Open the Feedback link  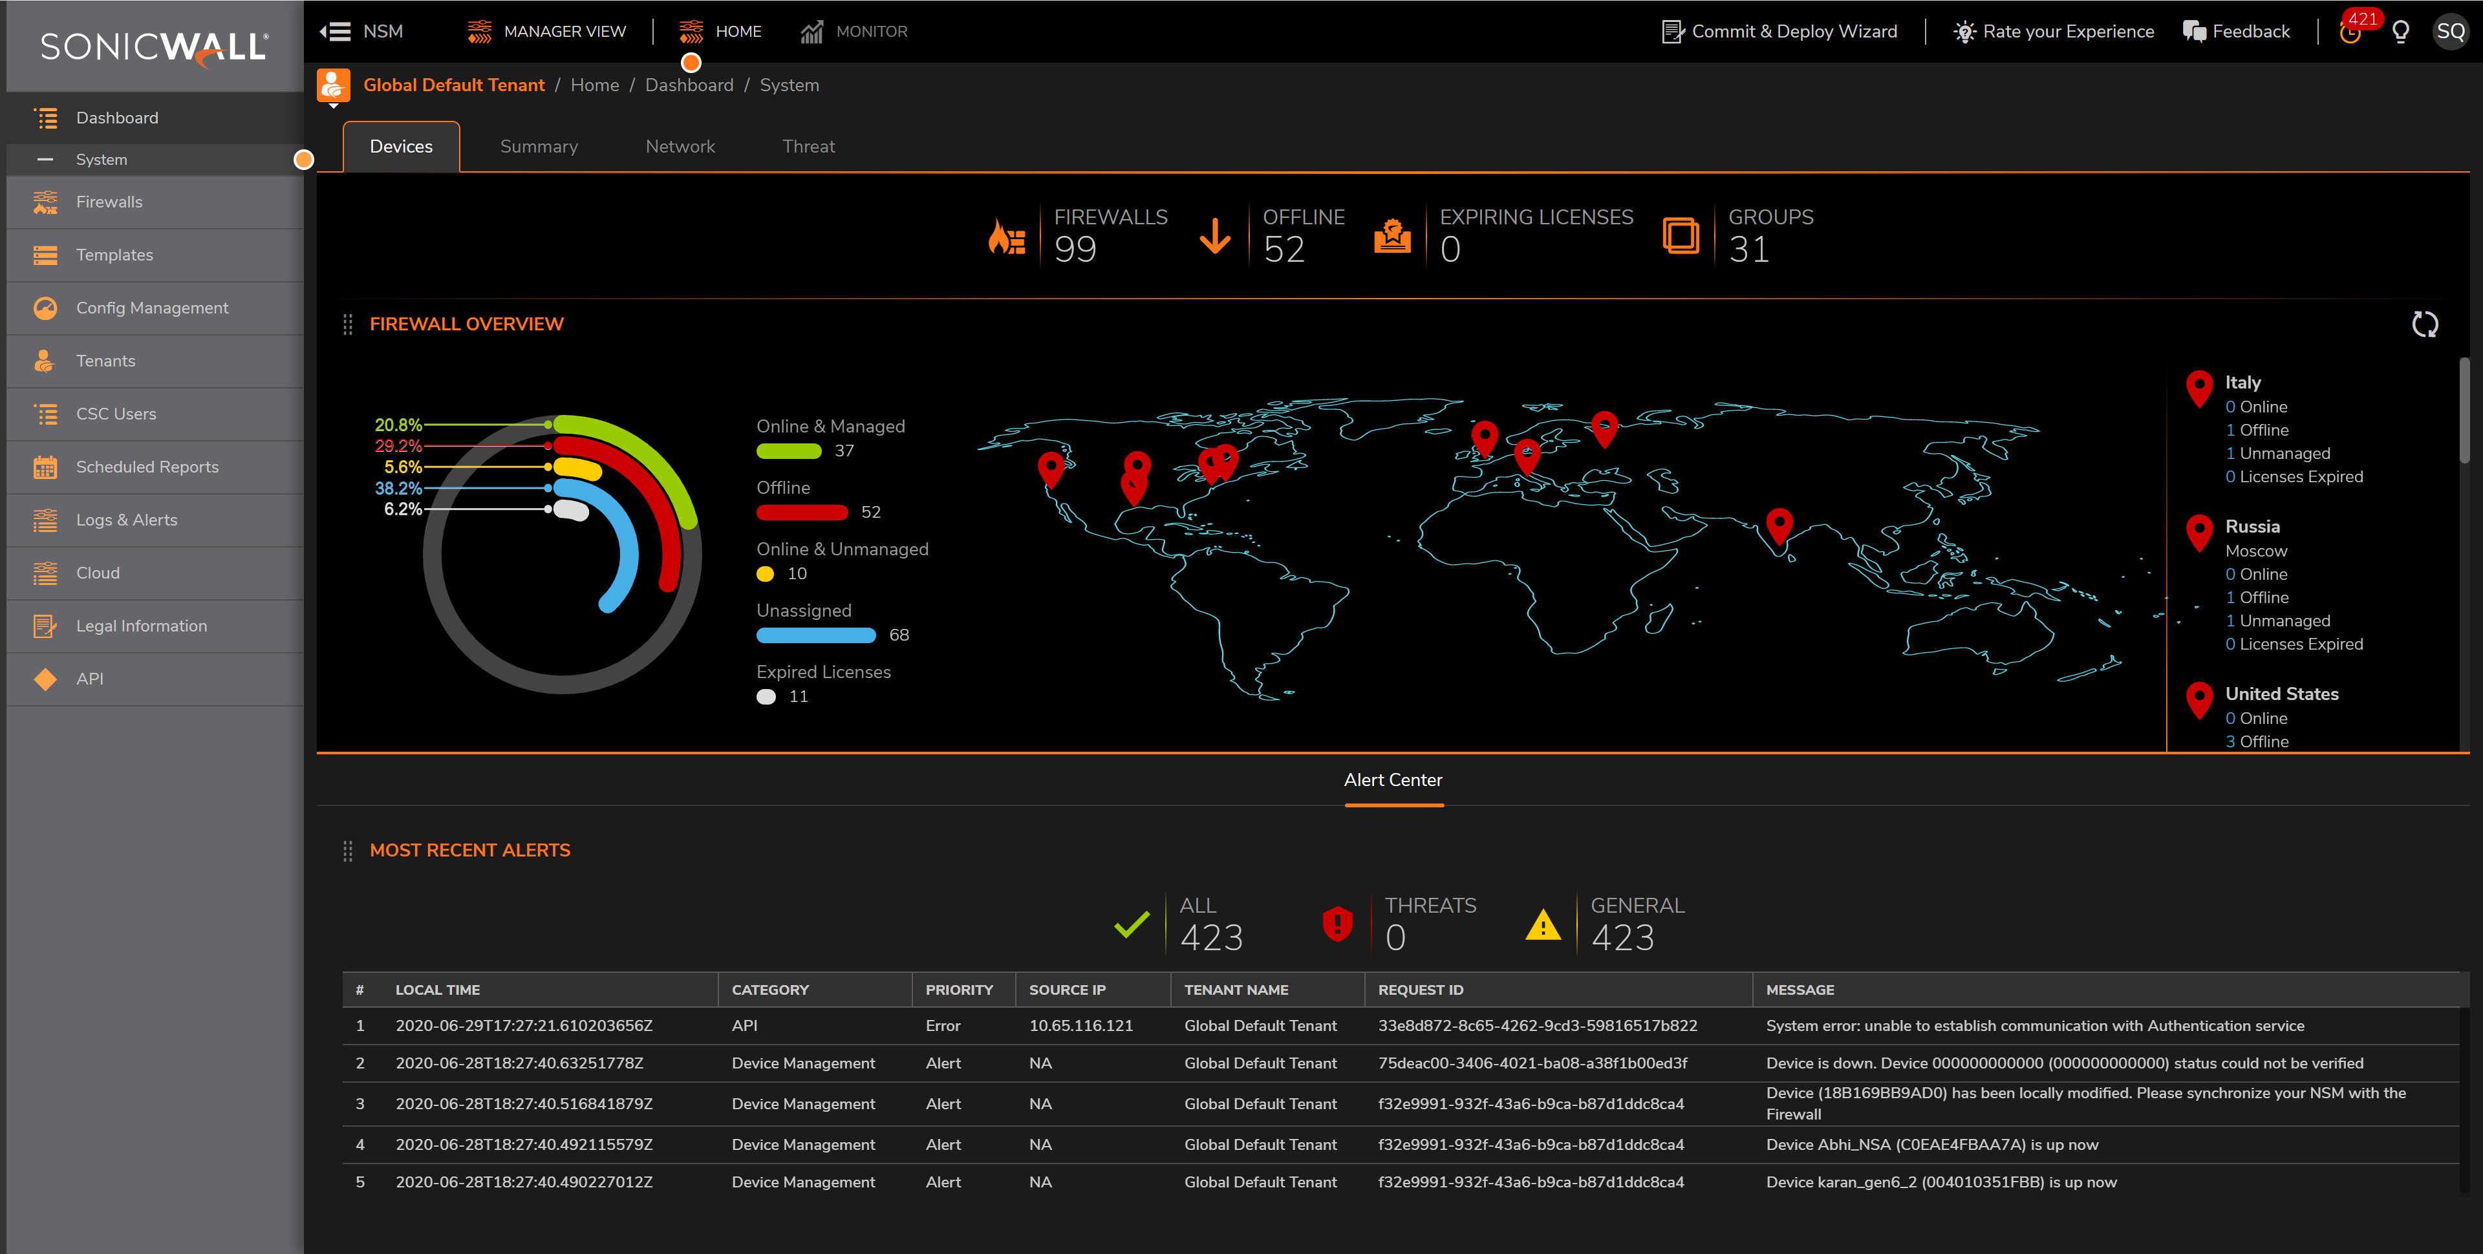coord(2236,32)
